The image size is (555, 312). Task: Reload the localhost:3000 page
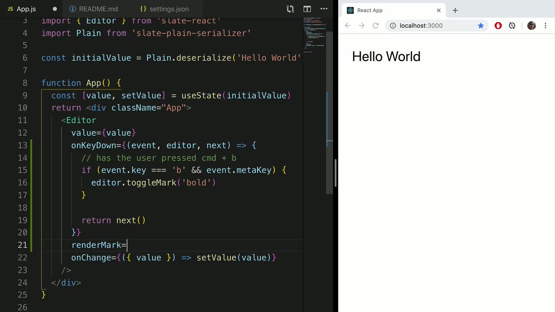point(375,26)
